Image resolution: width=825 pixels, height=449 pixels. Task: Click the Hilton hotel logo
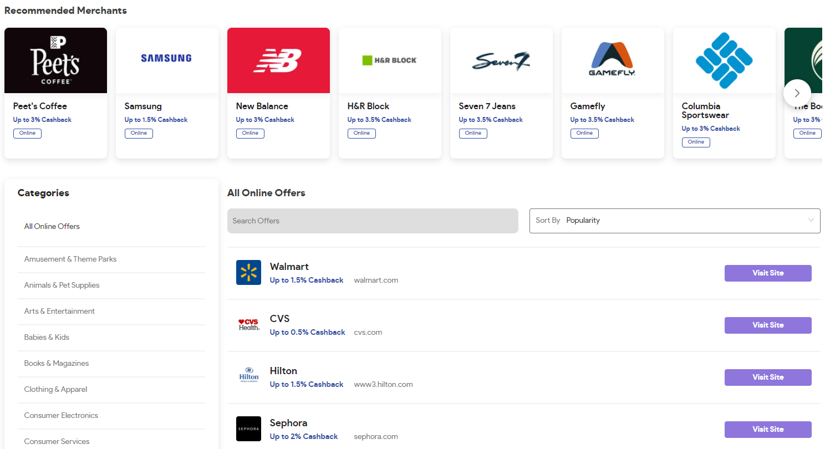coord(248,376)
